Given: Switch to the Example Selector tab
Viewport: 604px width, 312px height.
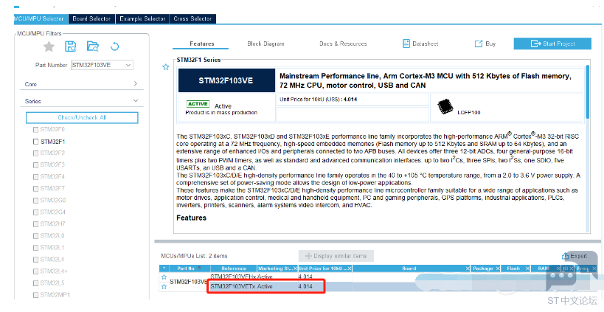Looking at the screenshot, I should [x=142, y=18].
